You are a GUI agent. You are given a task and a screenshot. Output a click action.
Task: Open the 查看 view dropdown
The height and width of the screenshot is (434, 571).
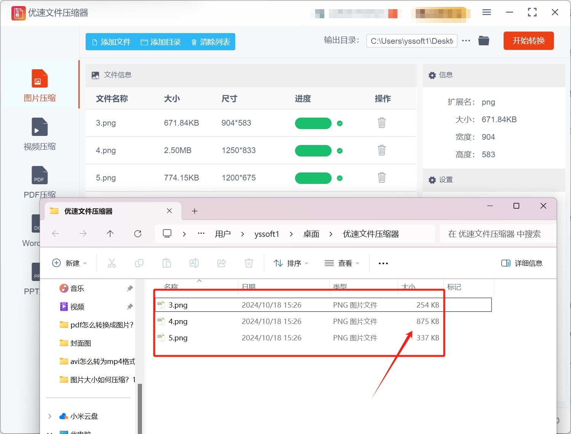click(342, 263)
